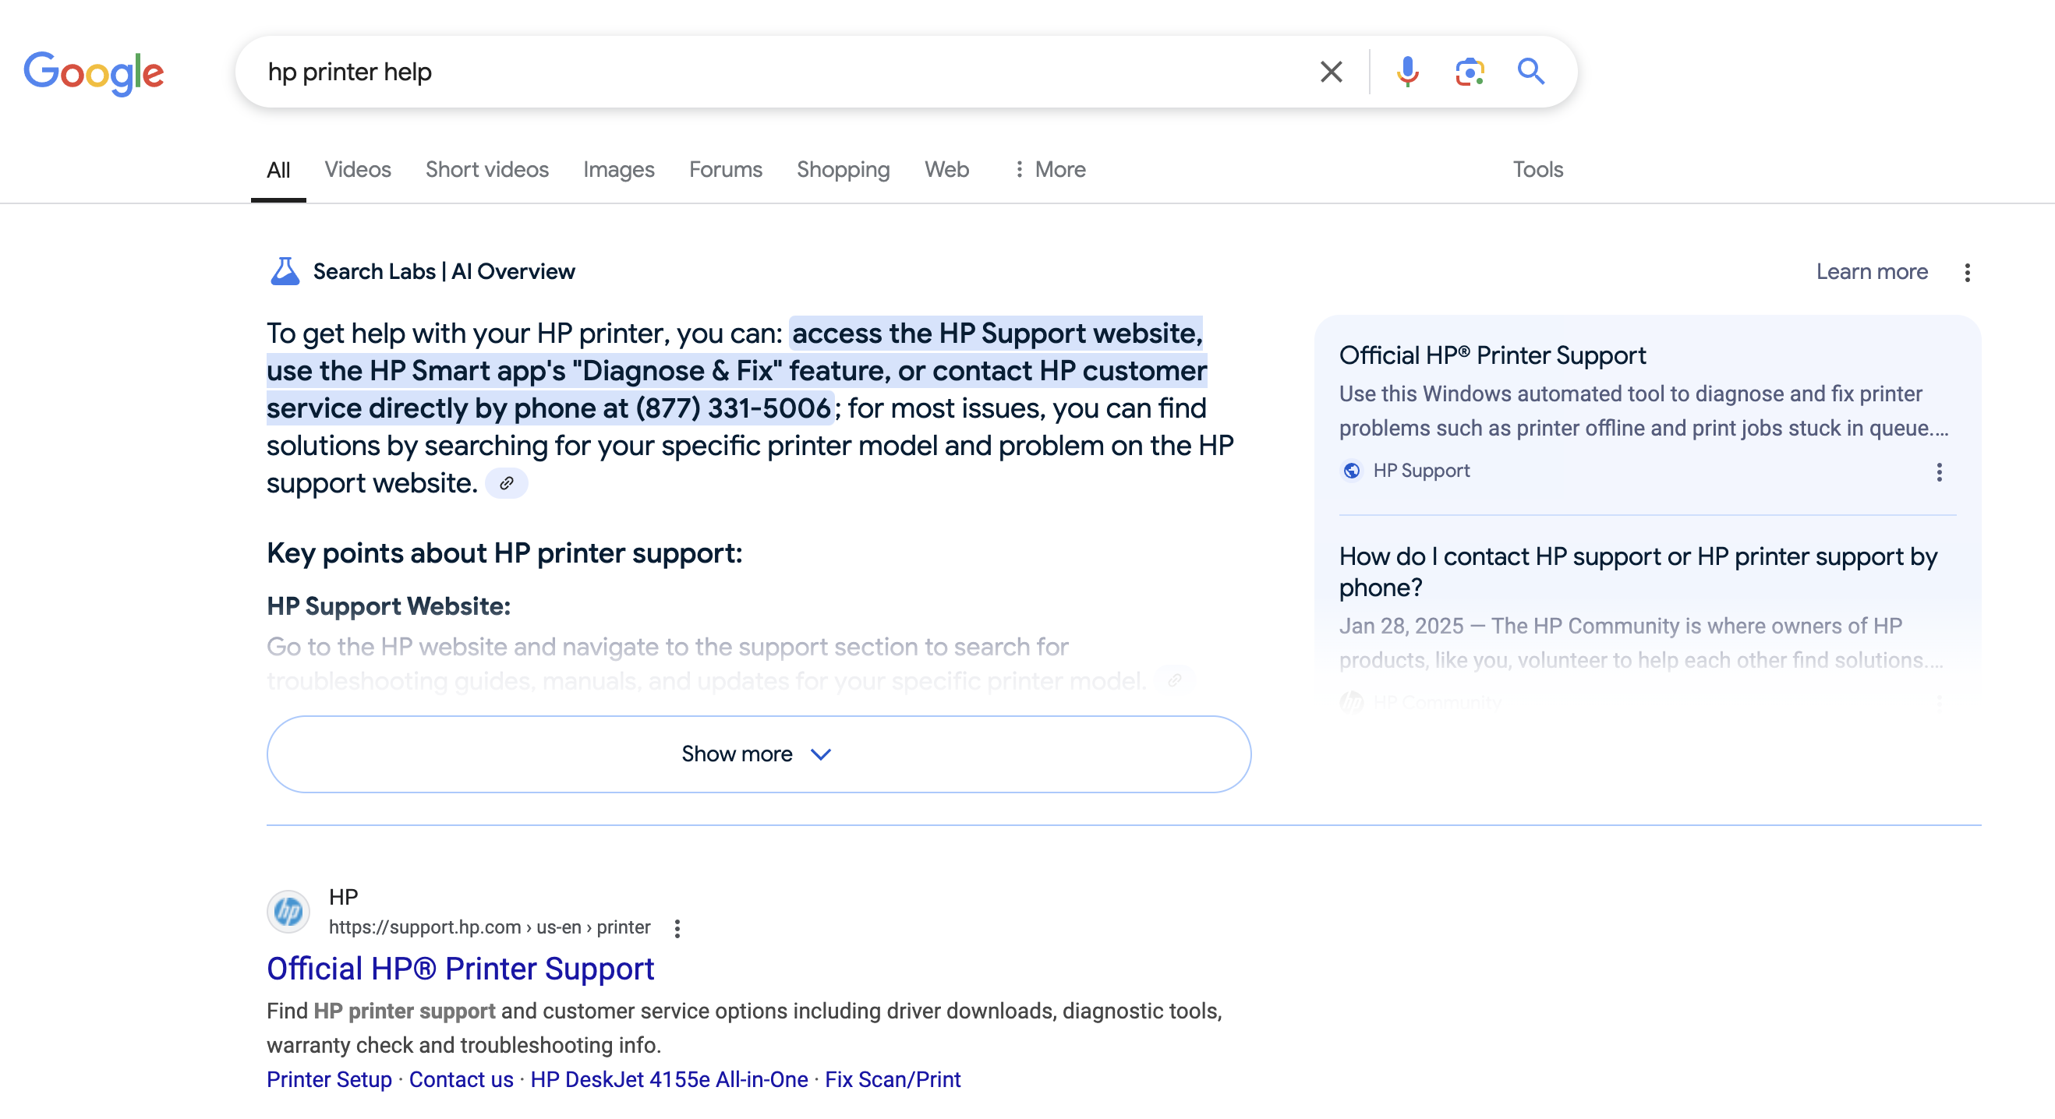The image size is (2055, 1119).
Task: Open the Short videos tab
Action: click(486, 170)
